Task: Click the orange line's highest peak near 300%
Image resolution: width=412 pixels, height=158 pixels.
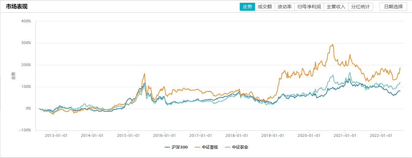Action: (x=333, y=44)
